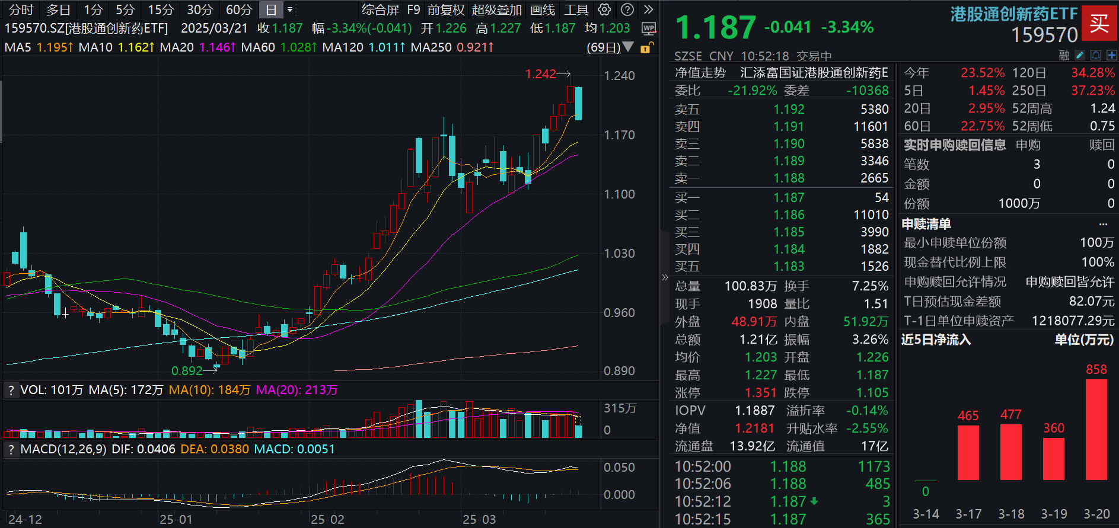Click the 3-19 net inflow bar 360
This screenshot has width=1119, height=528.
[x=1054, y=459]
